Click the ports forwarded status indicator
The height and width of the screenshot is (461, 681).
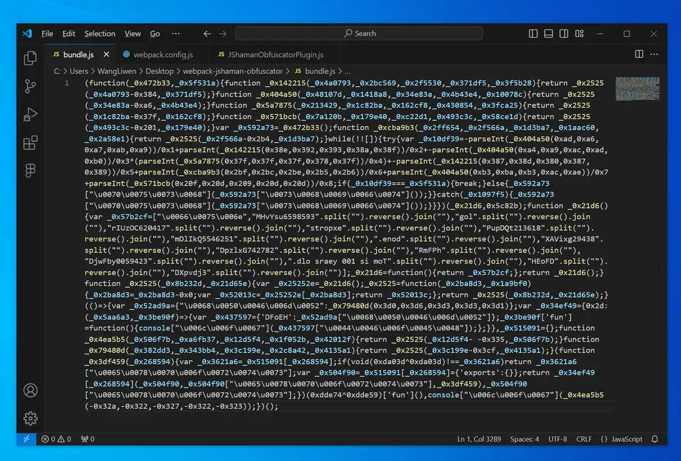pyautogui.click(x=87, y=439)
